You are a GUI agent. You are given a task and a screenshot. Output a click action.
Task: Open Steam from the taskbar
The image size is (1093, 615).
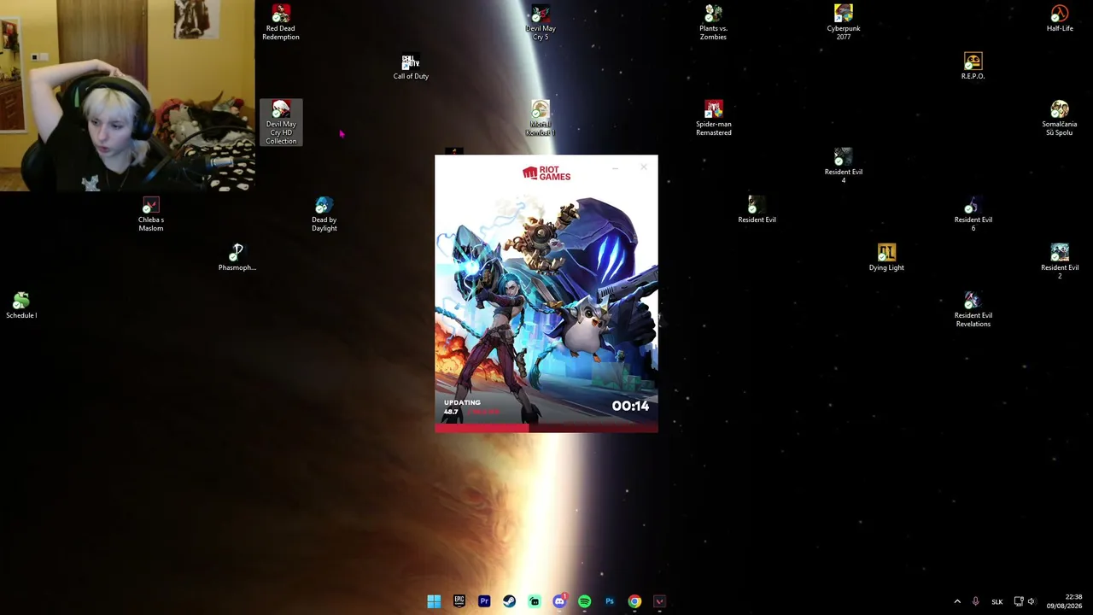coord(509,601)
